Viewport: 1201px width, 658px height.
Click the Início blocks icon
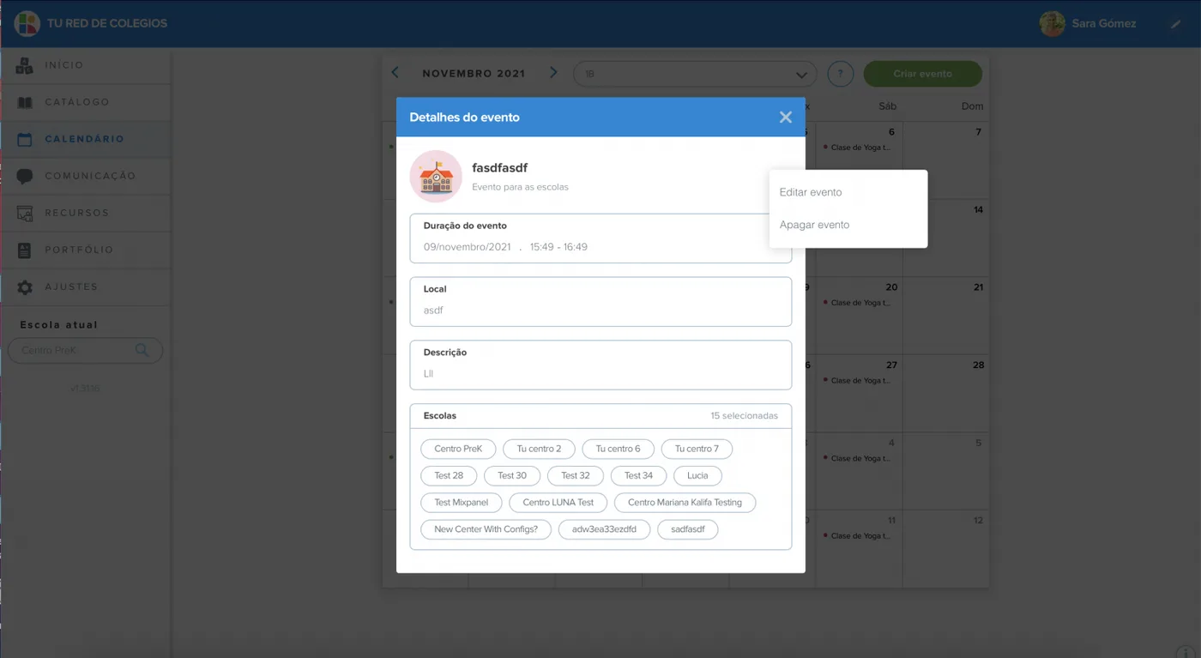point(25,65)
